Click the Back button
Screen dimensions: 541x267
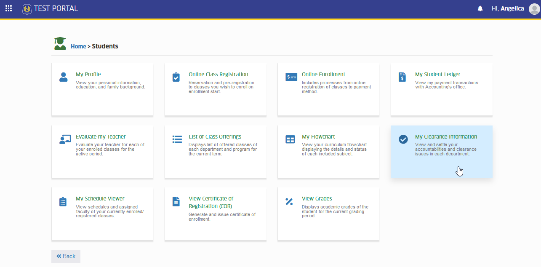[x=66, y=256]
